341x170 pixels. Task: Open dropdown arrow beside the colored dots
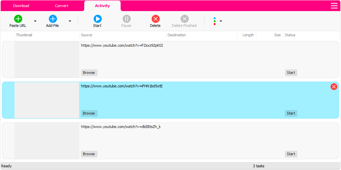[x=221, y=21]
